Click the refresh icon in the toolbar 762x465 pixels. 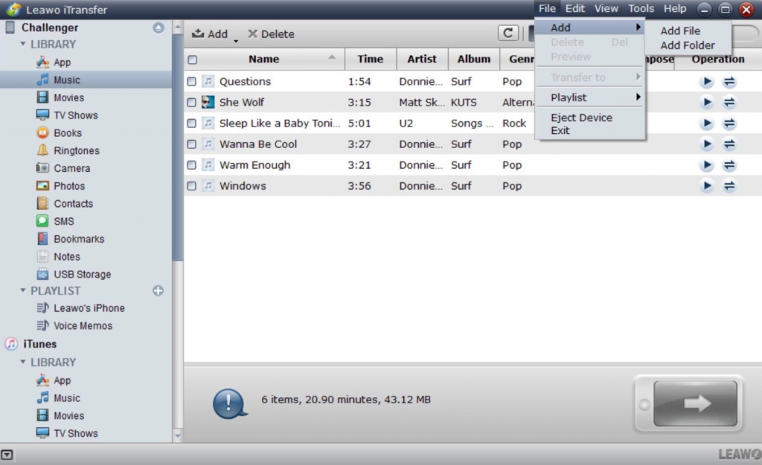point(508,33)
